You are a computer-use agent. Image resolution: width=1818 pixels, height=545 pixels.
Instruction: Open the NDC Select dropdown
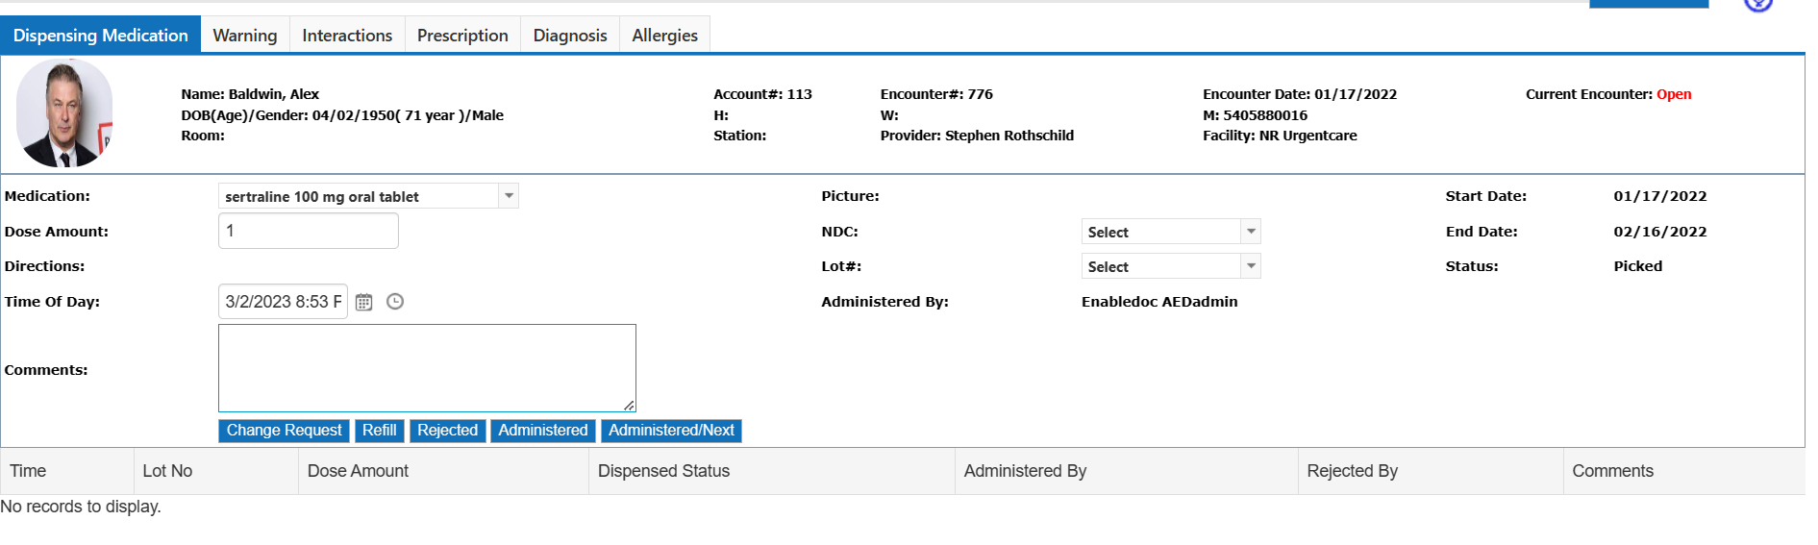tap(1250, 232)
